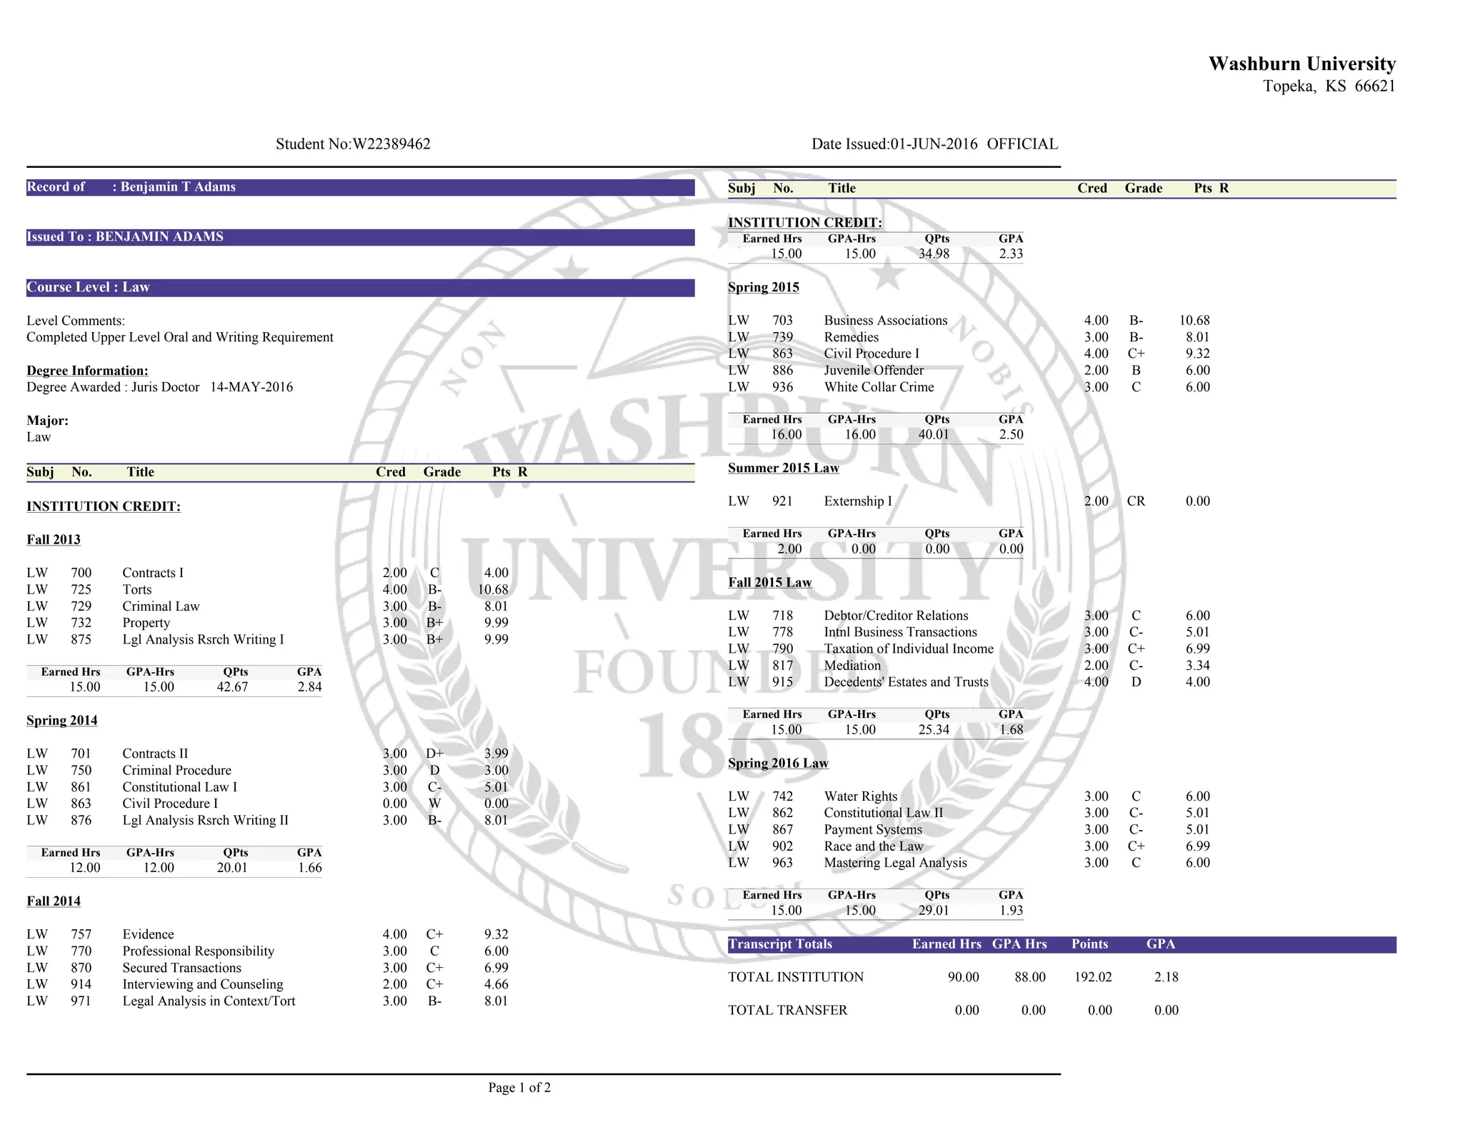Click the Fall 2015 Law heading
1463x1130 pixels.
(769, 583)
